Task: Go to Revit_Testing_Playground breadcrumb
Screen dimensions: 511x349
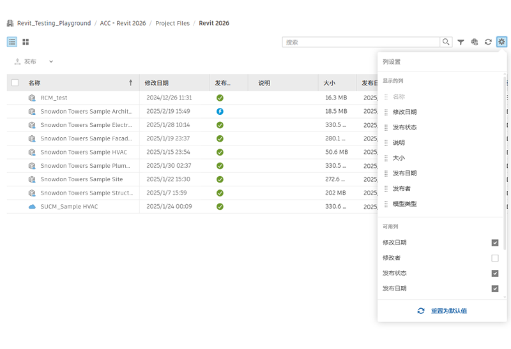Action: pyautogui.click(x=54, y=23)
